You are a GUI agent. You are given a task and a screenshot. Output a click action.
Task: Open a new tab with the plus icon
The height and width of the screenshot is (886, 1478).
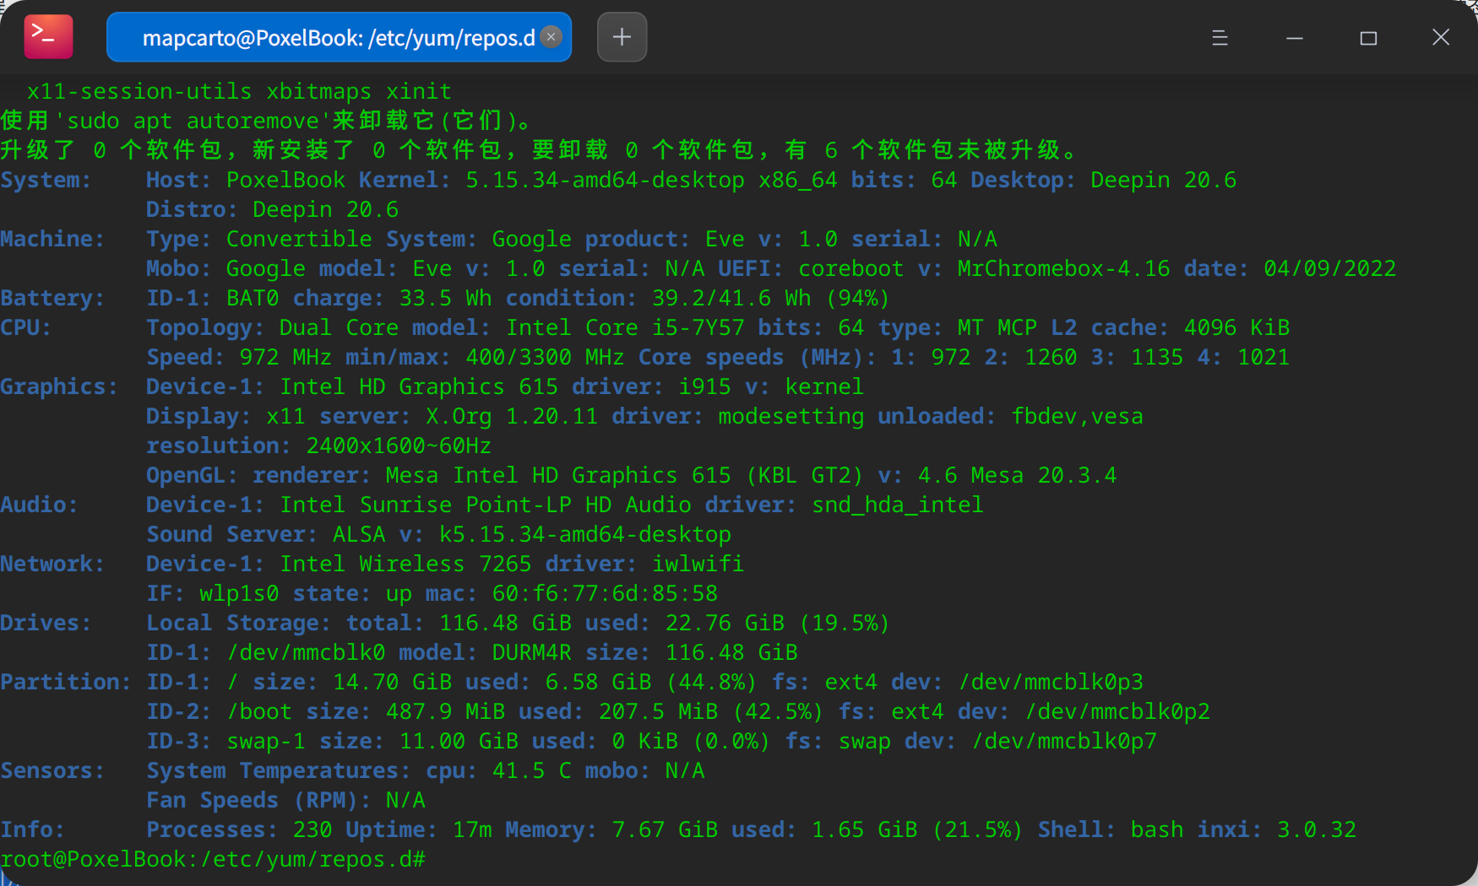622,36
